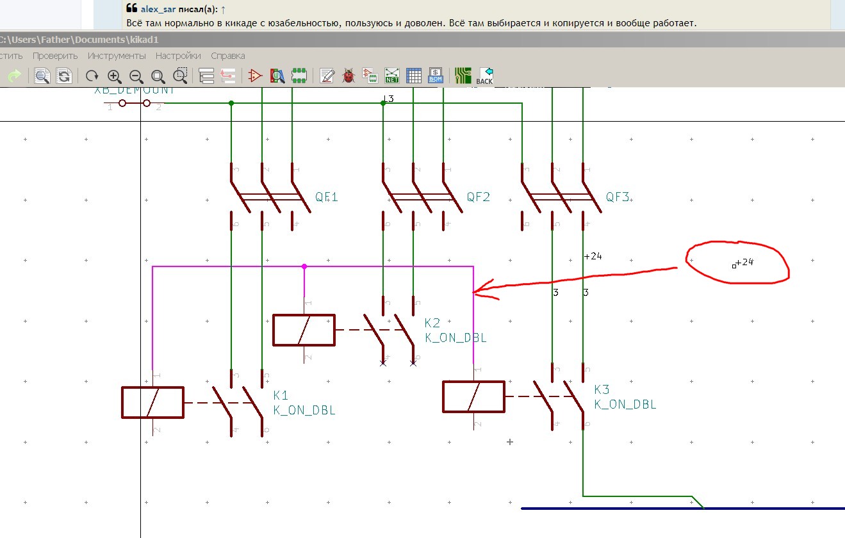Open the Настройки menu

178,56
